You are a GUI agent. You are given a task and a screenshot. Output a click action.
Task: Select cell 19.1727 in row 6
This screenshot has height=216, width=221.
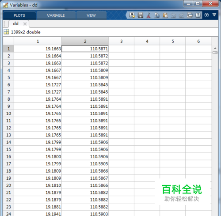[x=38, y=85]
